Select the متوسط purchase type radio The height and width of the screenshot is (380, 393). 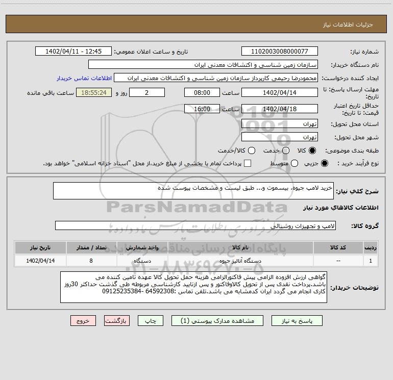pos(294,163)
